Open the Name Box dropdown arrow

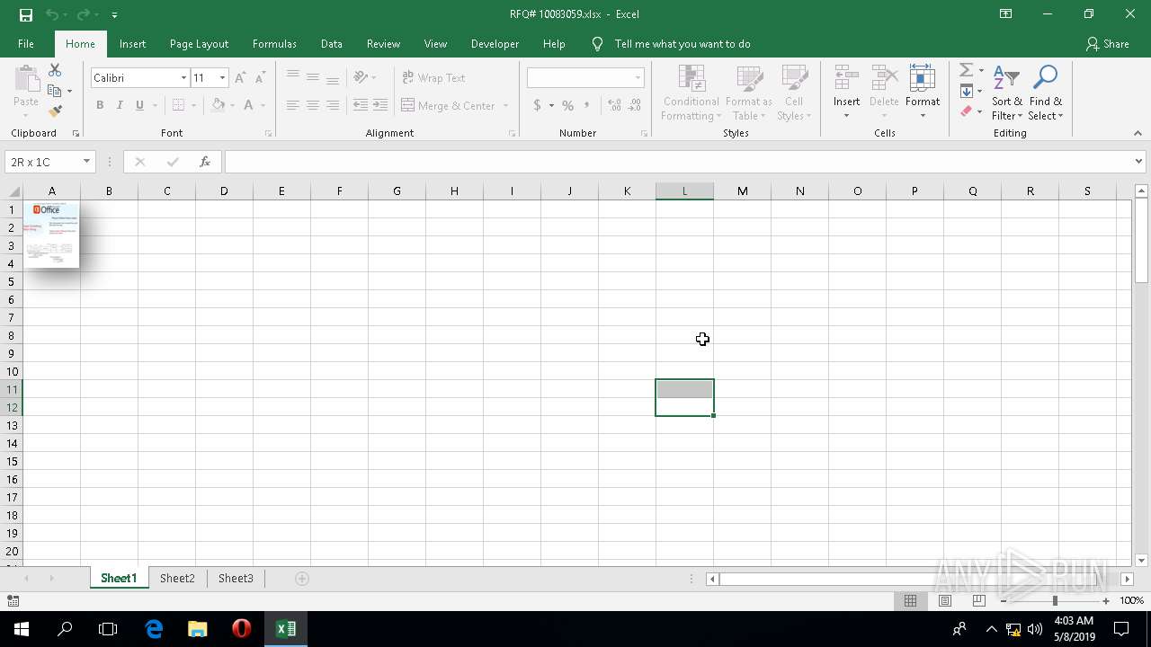coord(86,162)
